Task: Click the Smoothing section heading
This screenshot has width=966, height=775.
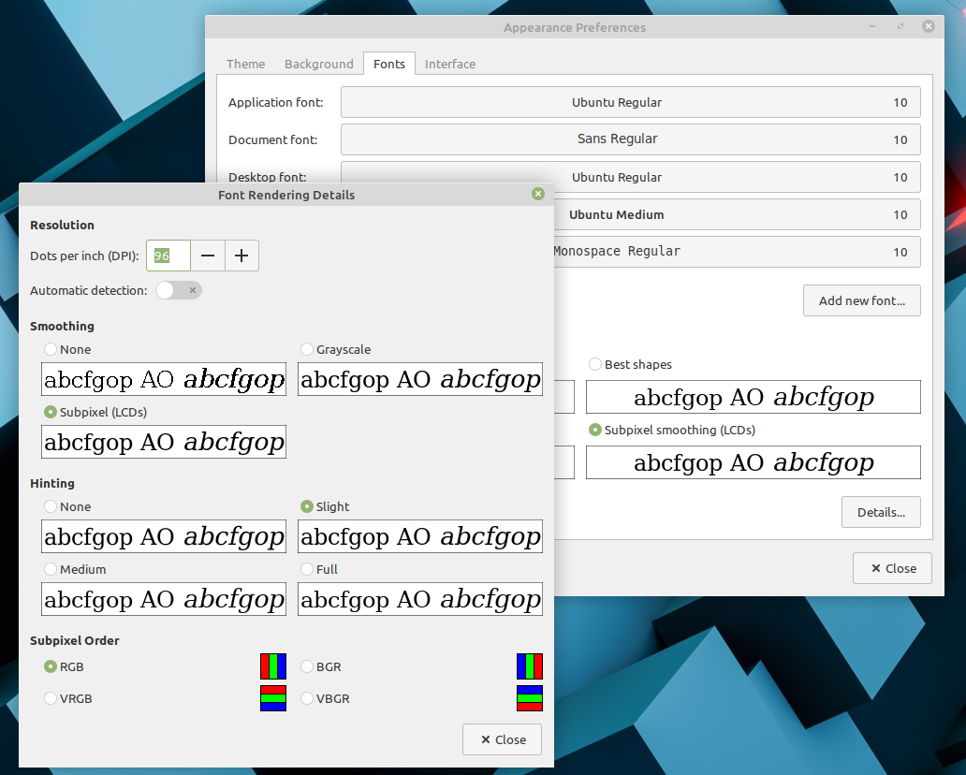Action: (62, 326)
